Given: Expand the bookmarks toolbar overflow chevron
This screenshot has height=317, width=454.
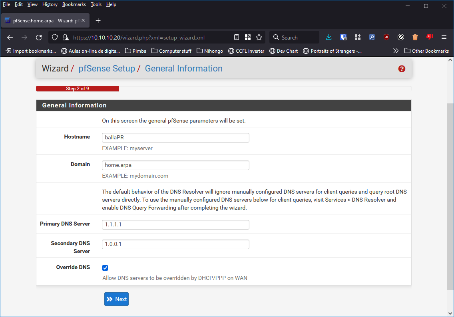Looking at the screenshot, I should (396, 51).
